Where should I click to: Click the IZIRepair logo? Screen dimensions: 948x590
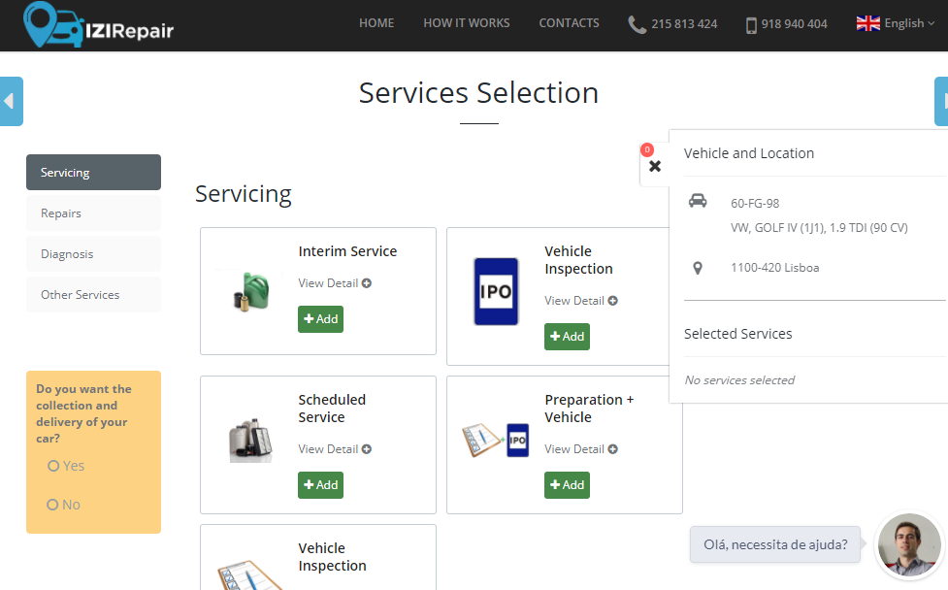pyautogui.click(x=99, y=25)
